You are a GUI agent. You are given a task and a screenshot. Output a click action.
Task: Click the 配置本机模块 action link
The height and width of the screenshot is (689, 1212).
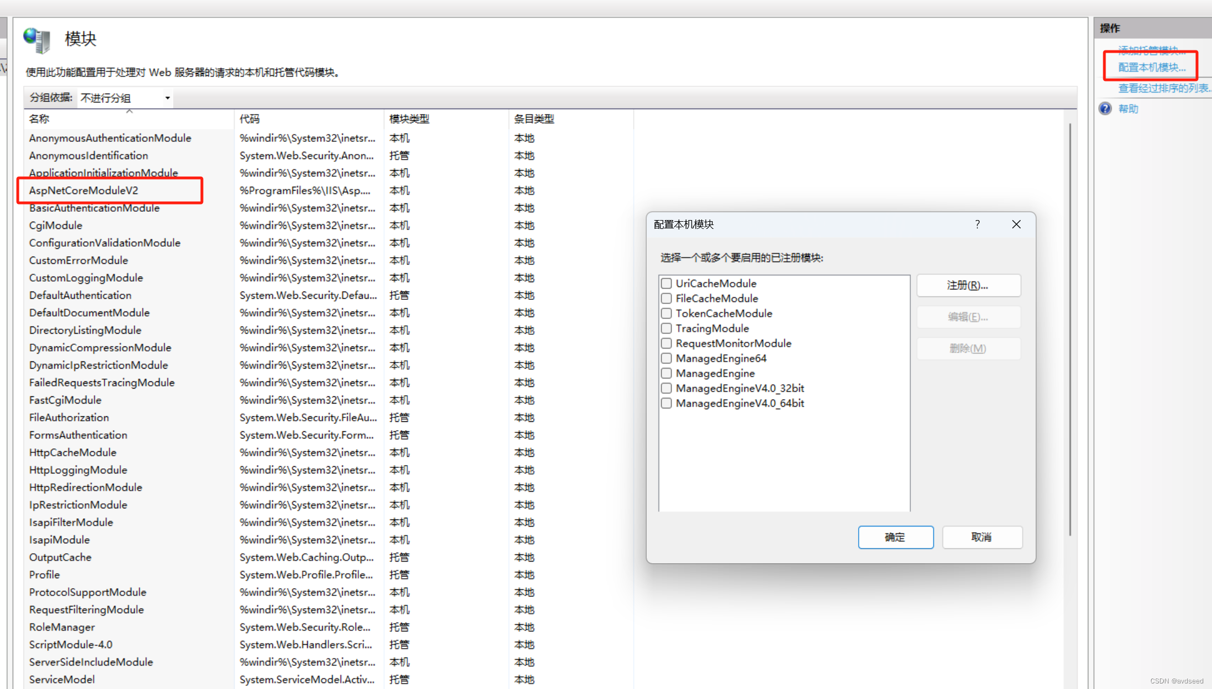tap(1152, 68)
